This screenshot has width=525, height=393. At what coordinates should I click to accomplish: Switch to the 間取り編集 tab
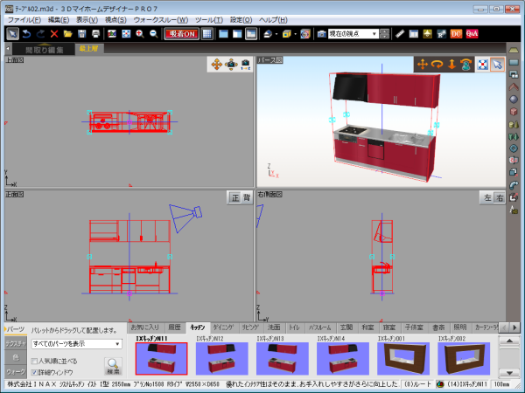pyautogui.click(x=40, y=49)
